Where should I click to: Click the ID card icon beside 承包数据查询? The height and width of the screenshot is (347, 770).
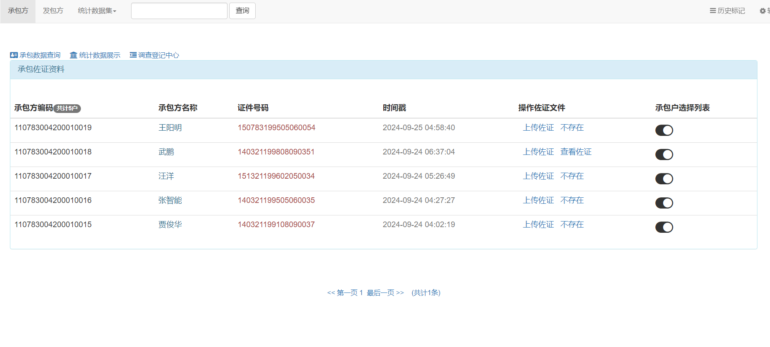coord(14,55)
